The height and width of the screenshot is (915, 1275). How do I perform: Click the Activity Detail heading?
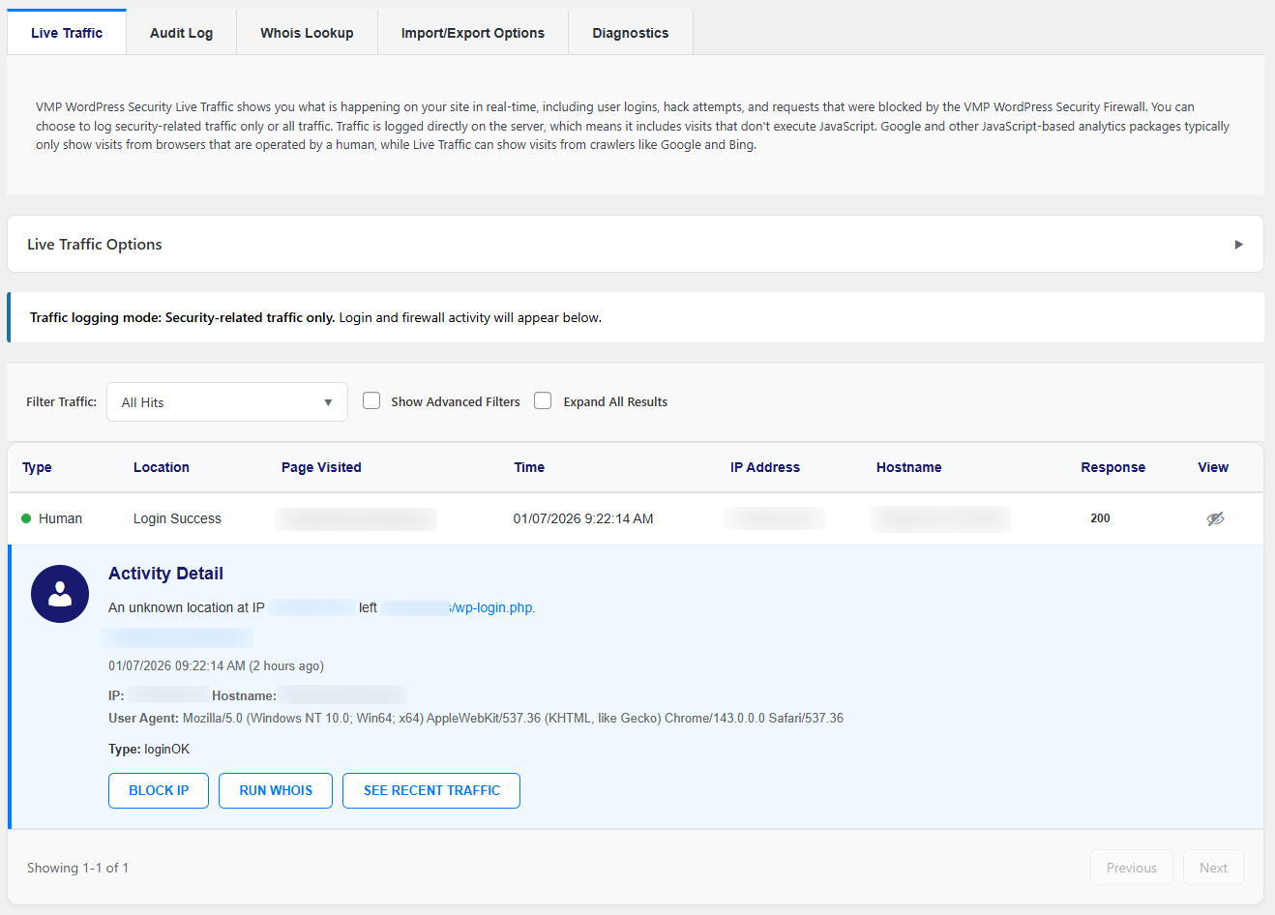[165, 574]
